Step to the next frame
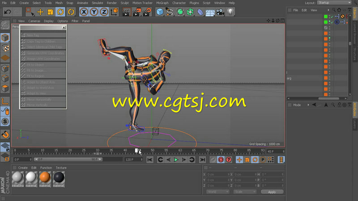 point(184,160)
